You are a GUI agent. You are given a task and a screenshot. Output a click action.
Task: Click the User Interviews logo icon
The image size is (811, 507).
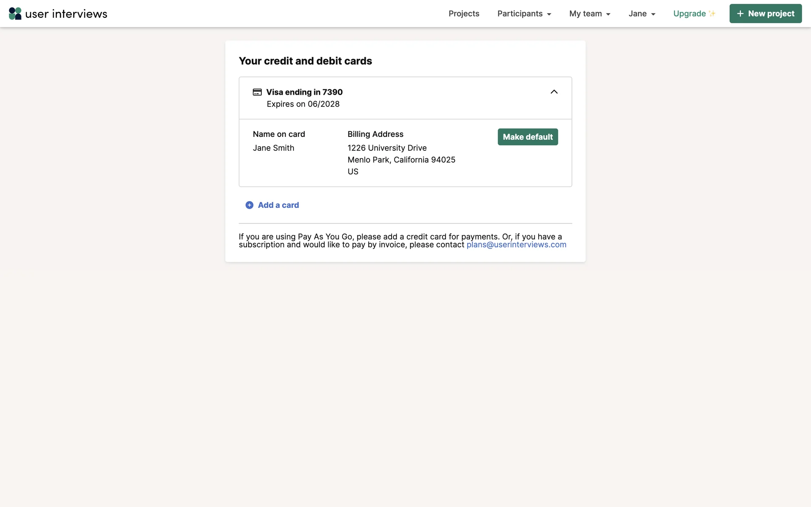(x=15, y=14)
